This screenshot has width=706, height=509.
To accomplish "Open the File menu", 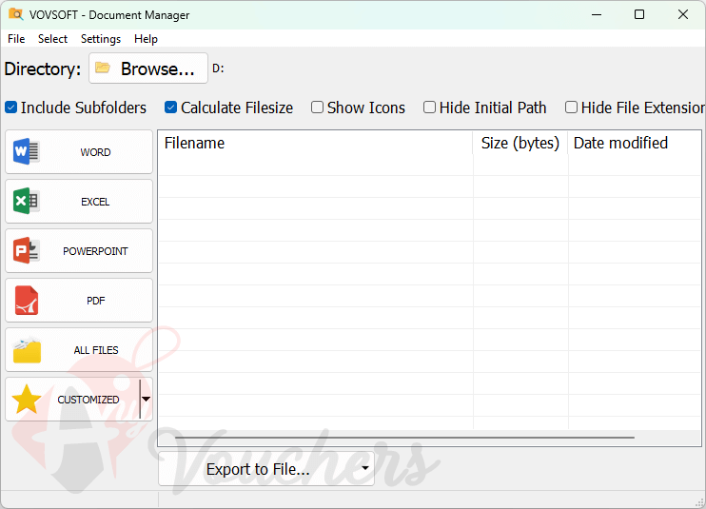I will click(x=16, y=39).
